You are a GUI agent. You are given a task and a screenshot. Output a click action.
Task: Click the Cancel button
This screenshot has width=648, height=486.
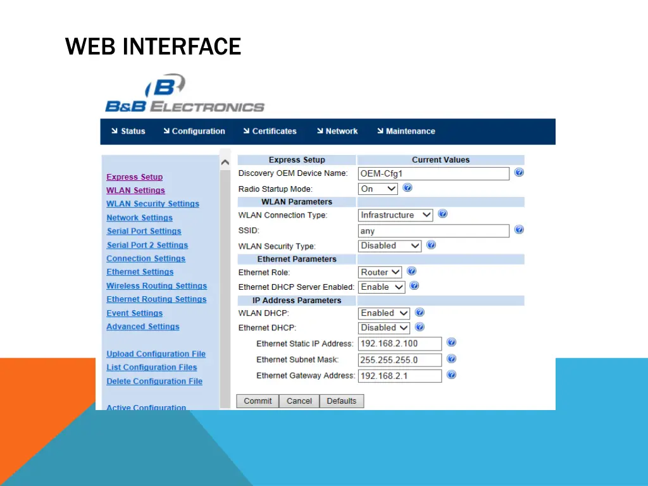tap(299, 401)
